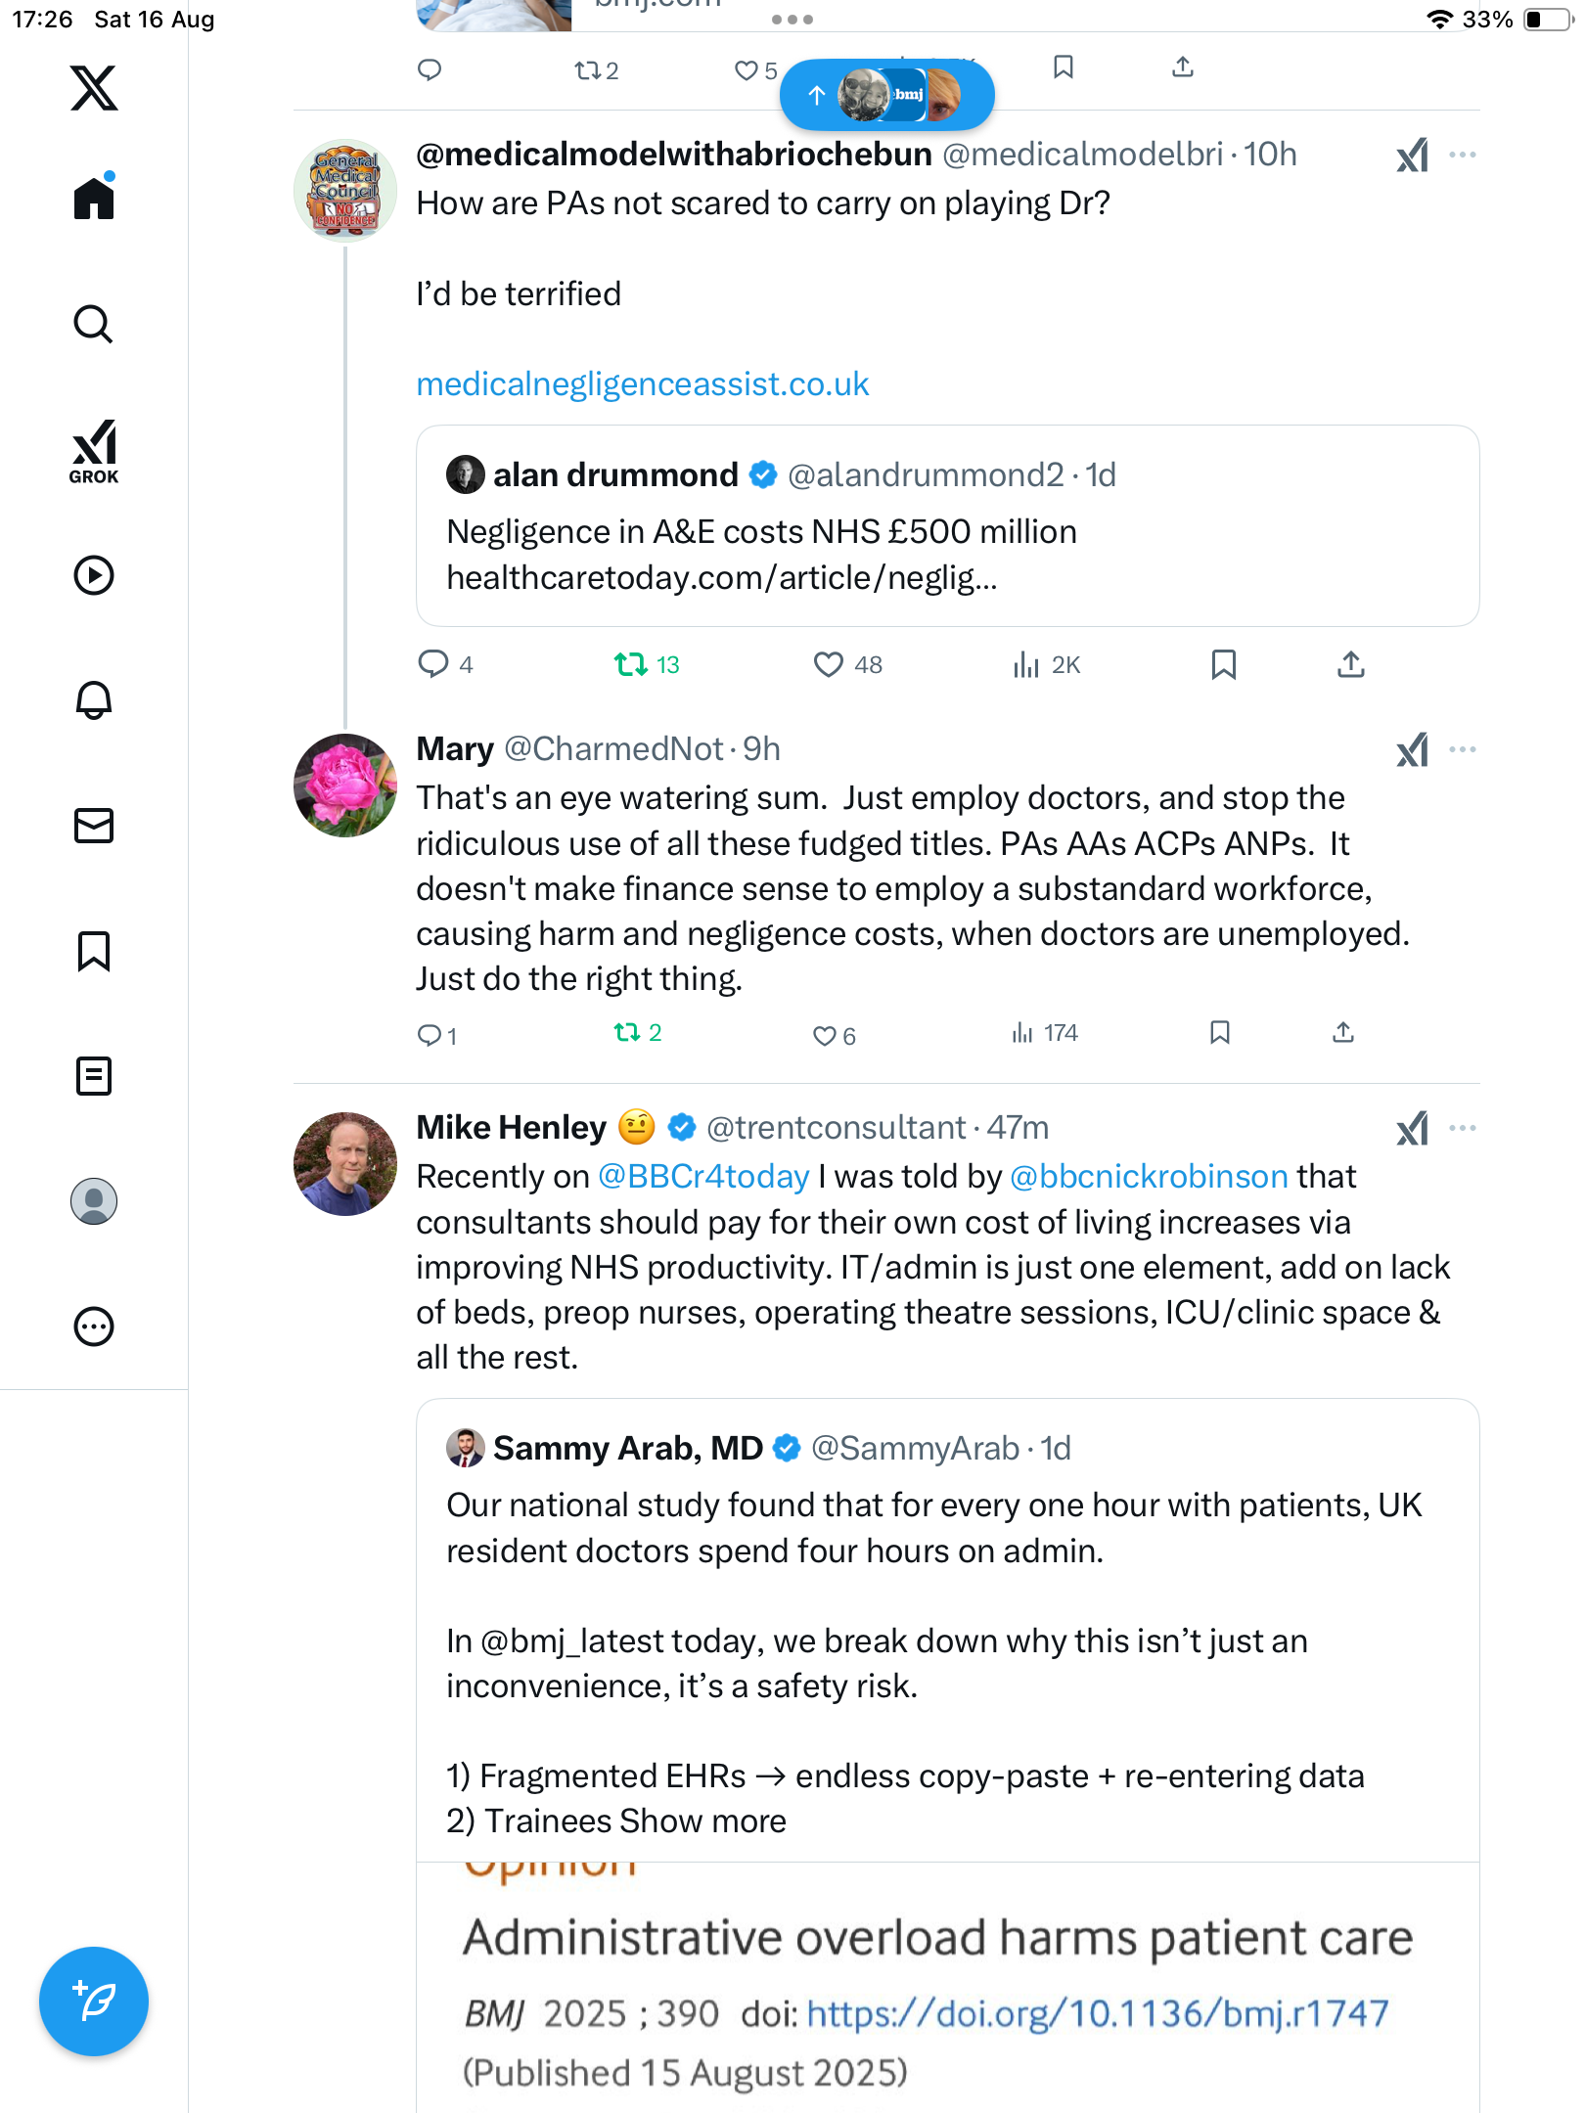1585x2113 pixels.
Task: Go to Home tab in sidebar
Action: coord(94,199)
